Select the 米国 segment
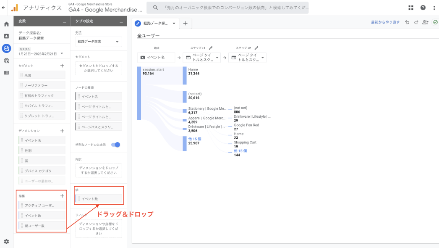The image size is (439, 248). click(42, 75)
